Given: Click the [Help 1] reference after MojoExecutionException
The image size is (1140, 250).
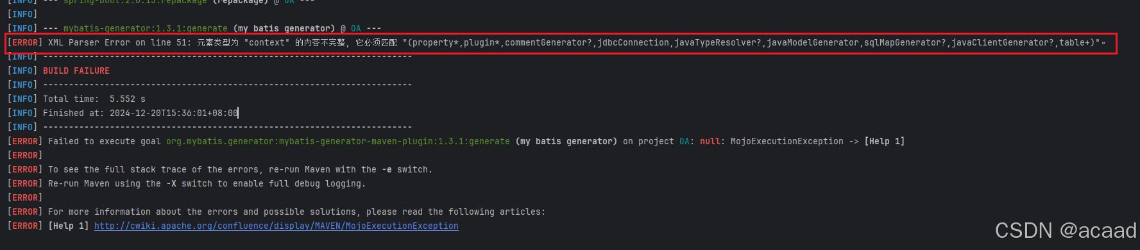Looking at the screenshot, I should 885,141.
